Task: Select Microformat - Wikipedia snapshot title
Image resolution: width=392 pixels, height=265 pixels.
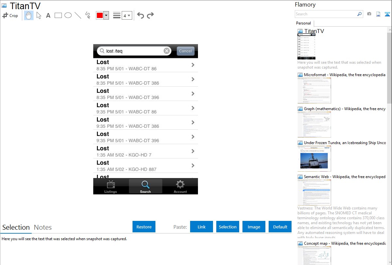Action: click(x=345, y=75)
